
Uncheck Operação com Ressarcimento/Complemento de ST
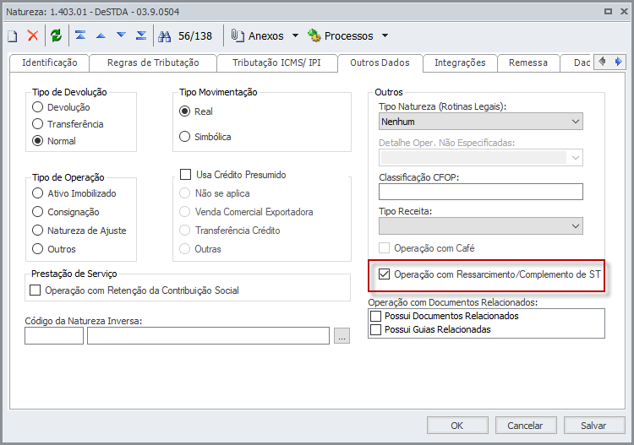(x=384, y=274)
